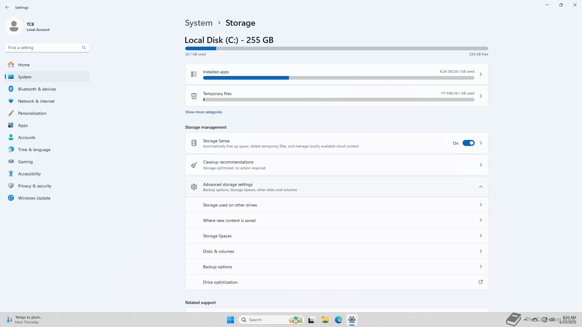
Task: Click the trash icon beside Temporary files
Action: coord(194,96)
